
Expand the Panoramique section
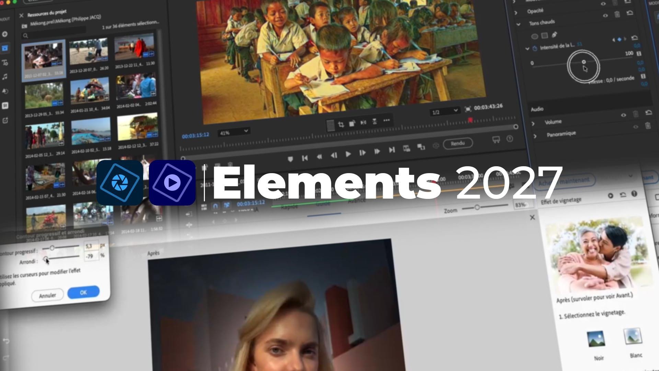(535, 136)
